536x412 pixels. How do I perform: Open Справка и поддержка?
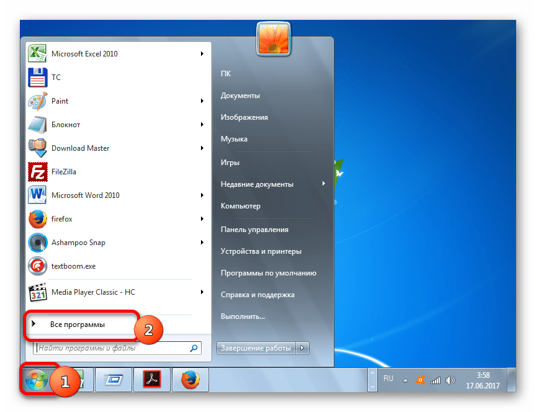[257, 295]
